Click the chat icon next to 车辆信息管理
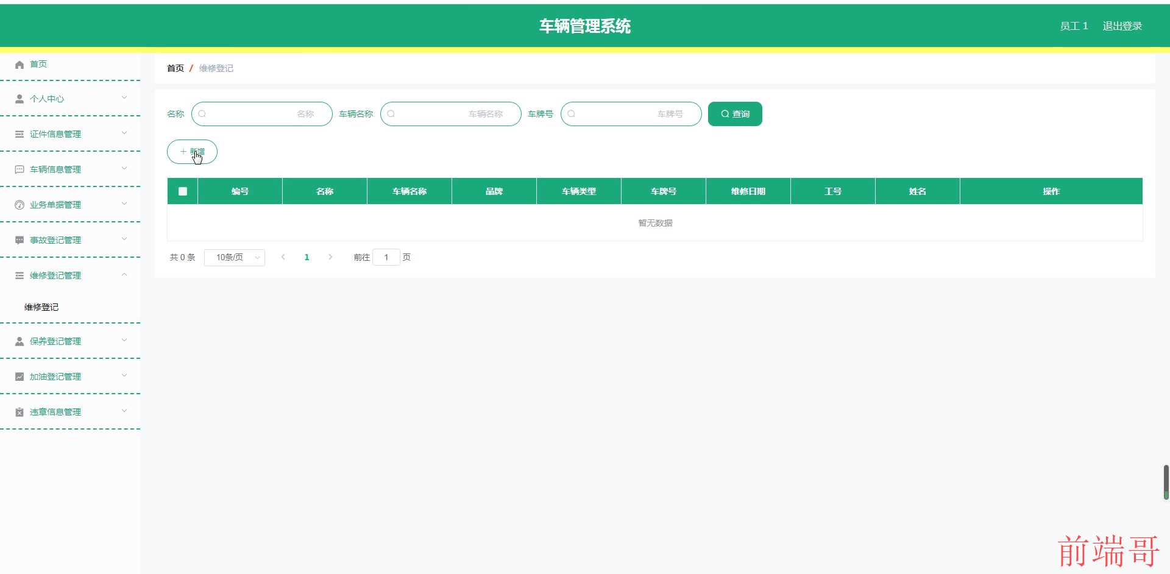The width and height of the screenshot is (1170, 574). 19,169
